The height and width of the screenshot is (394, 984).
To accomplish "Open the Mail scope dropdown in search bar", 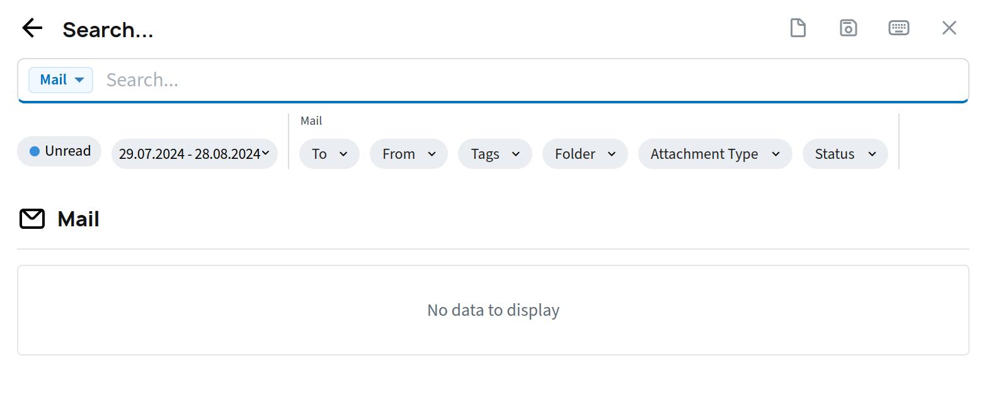I will (x=61, y=80).
